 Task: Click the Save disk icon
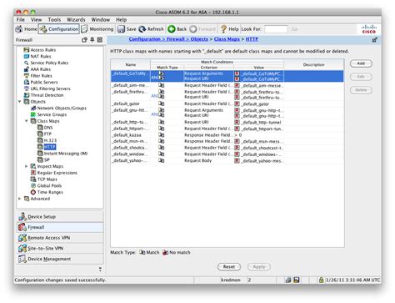(121, 29)
